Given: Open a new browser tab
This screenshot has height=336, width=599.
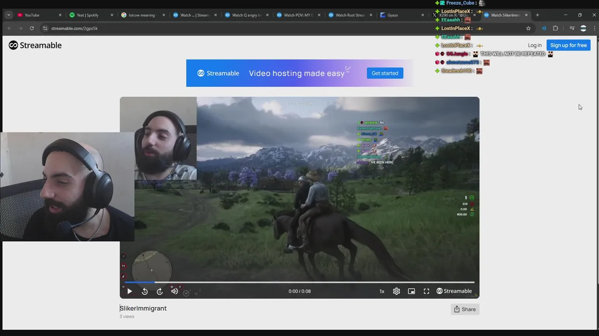Looking at the screenshot, I should click(x=537, y=15).
